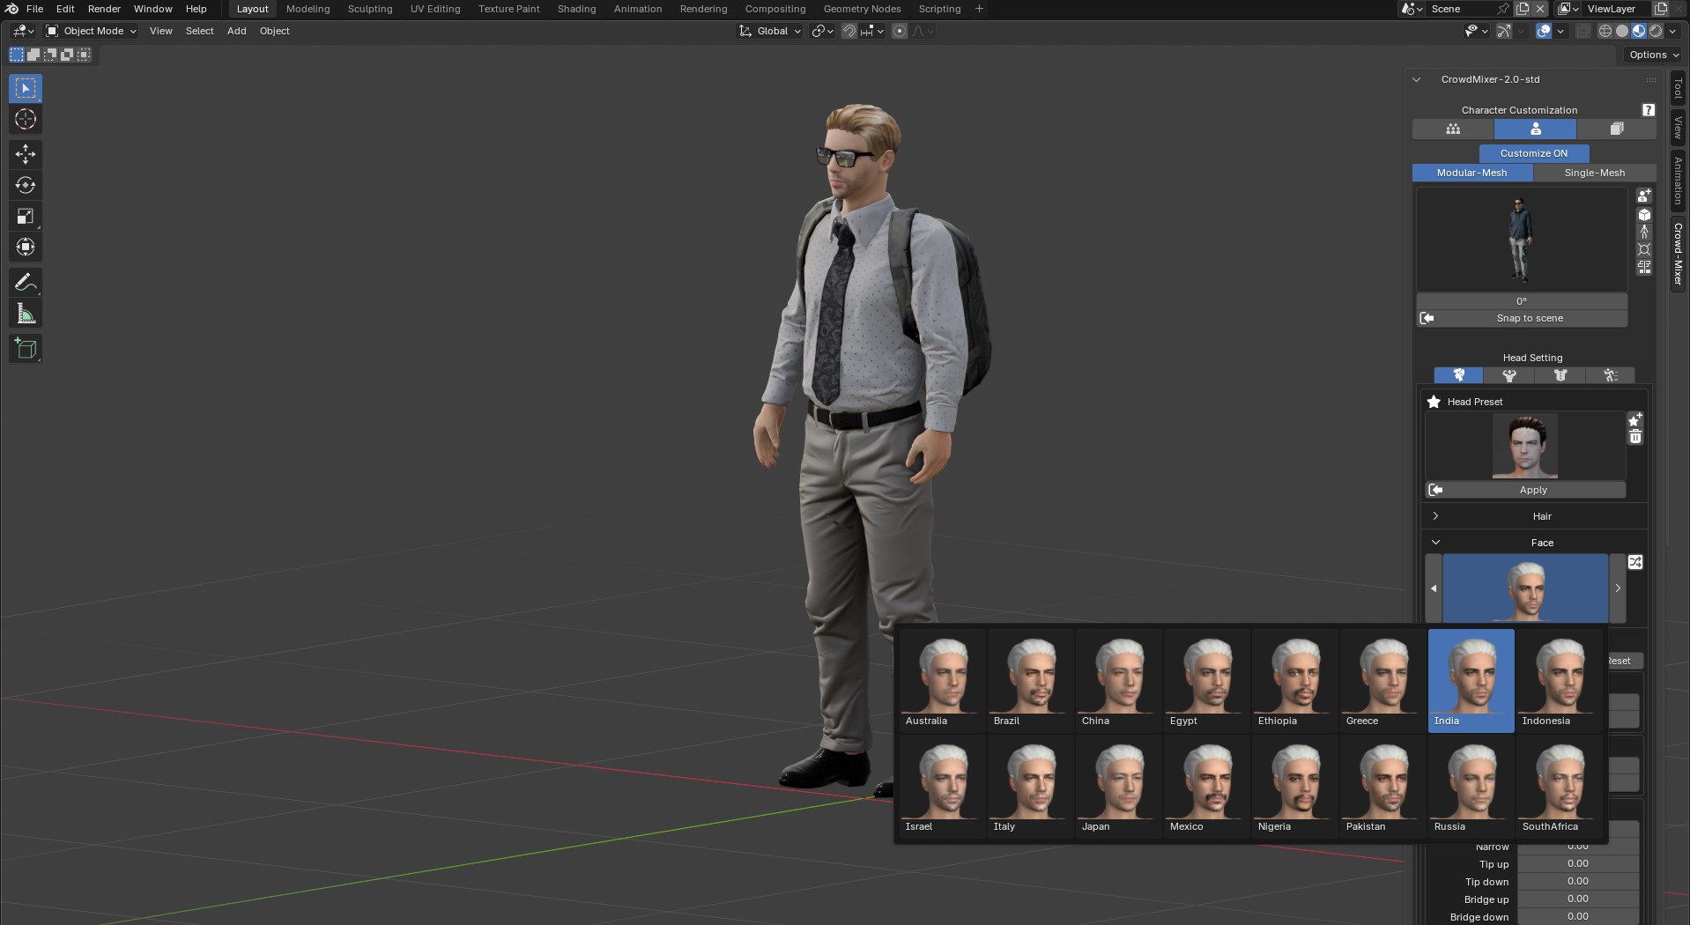
Task: Delete head preset with trash icon
Action: point(1635,437)
